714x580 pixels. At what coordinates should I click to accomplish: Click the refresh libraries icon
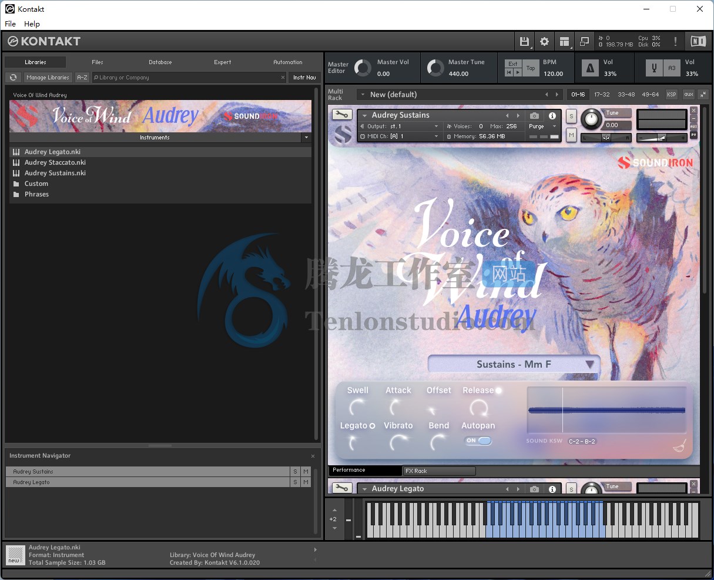13,77
